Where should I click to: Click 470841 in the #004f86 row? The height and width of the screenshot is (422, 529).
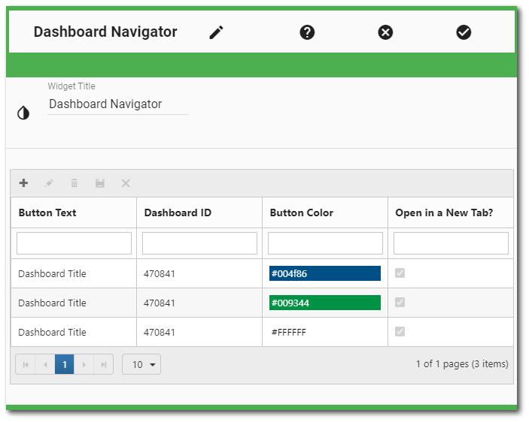click(160, 273)
